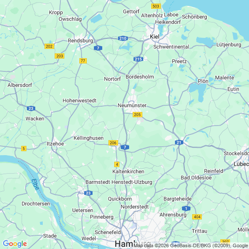The width and height of the screenshot is (249, 249).
Task: Click the yellow 77 road marker
Action: (83, 61)
